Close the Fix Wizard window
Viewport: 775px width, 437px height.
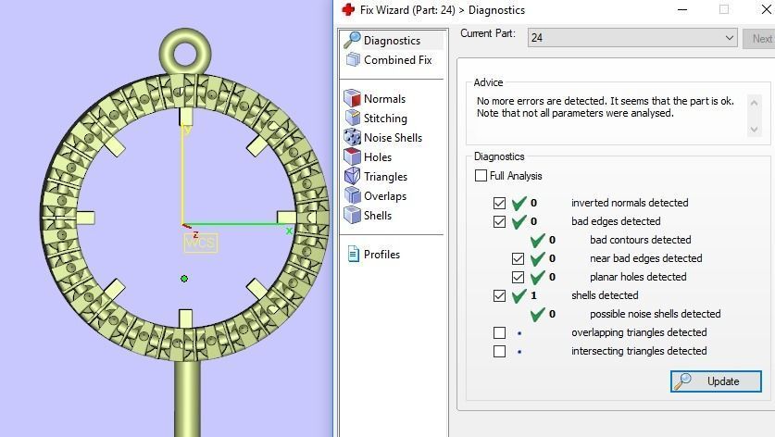pyautogui.click(x=766, y=9)
